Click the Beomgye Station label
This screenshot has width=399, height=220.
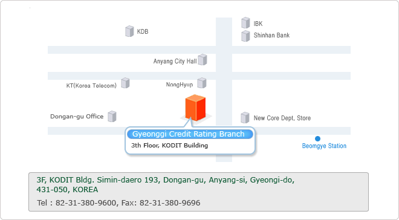pos(324,146)
